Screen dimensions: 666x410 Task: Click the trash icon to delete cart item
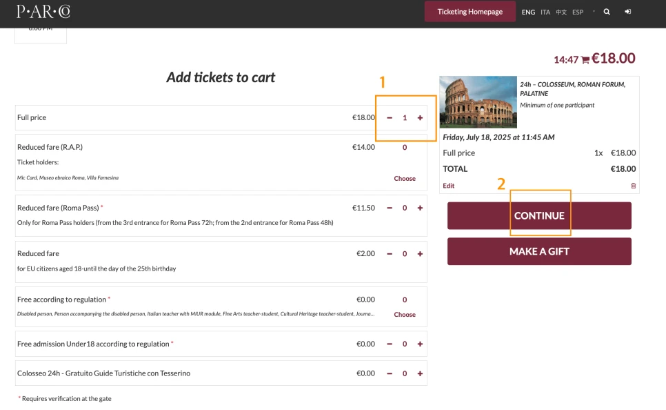point(634,186)
